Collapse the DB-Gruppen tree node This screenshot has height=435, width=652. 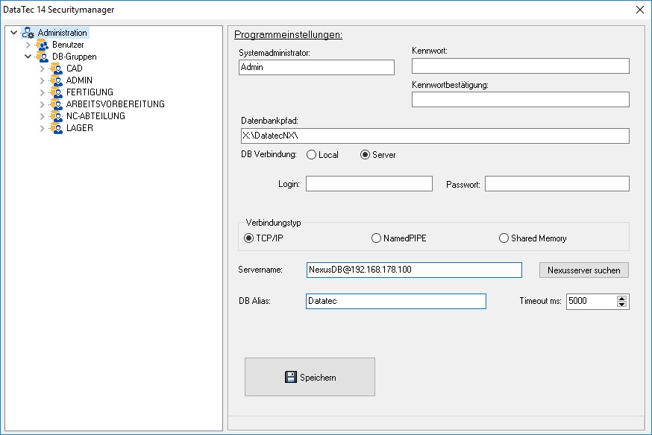tap(28, 57)
